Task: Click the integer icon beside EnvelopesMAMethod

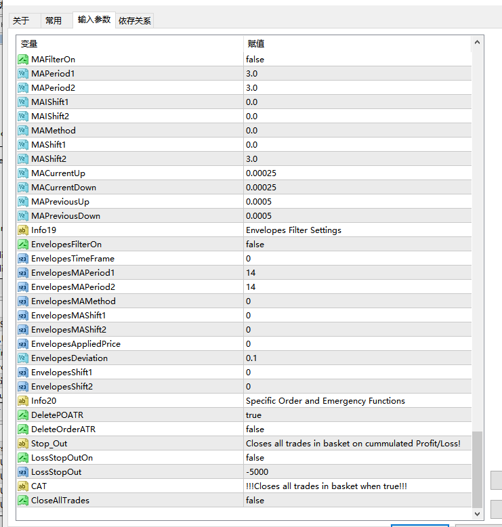Action: [23, 301]
